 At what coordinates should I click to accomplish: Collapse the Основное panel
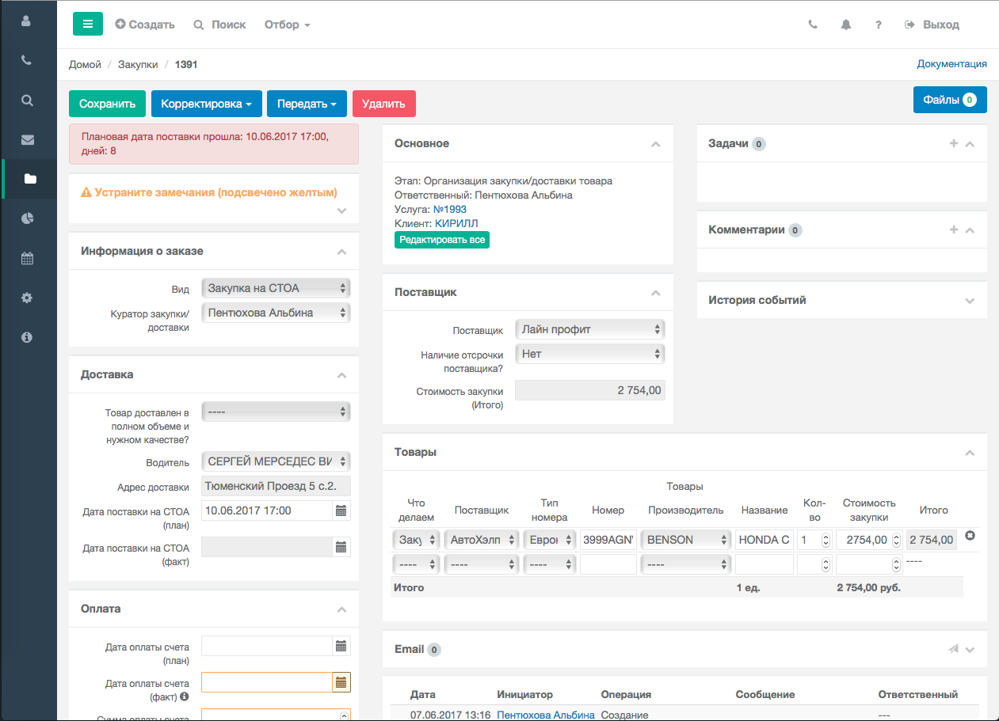(655, 144)
